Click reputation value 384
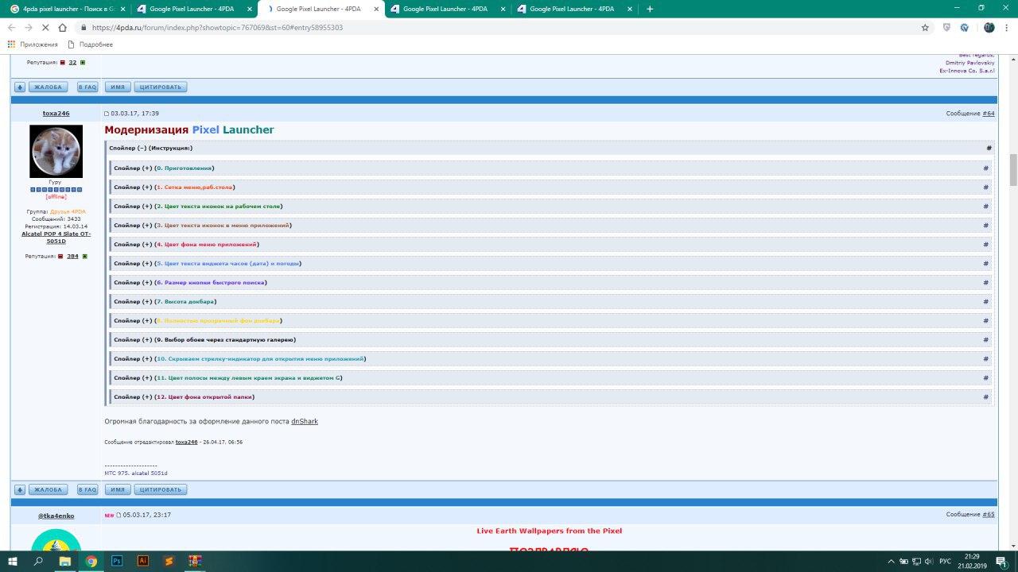 pyautogui.click(x=72, y=257)
